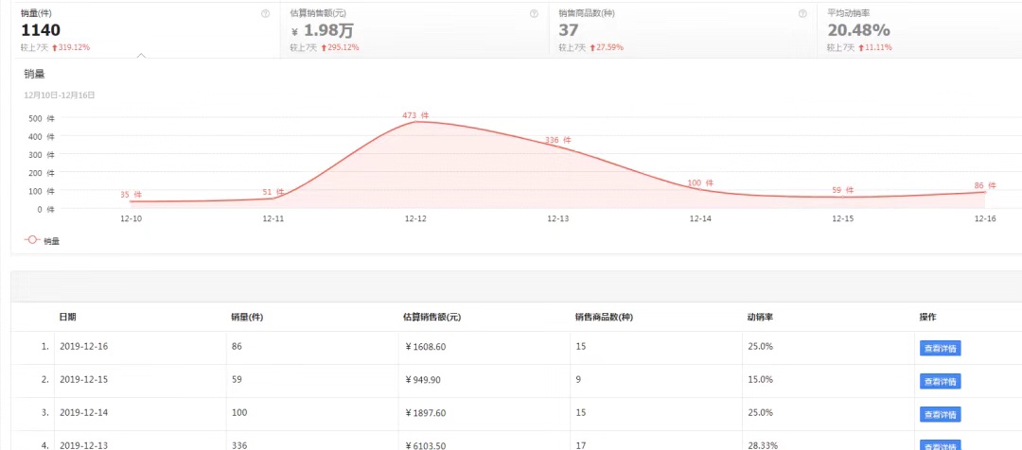1022x450 pixels.
Task: Click the 100 件 data point on 12-14
Action: pyautogui.click(x=700, y=189)
